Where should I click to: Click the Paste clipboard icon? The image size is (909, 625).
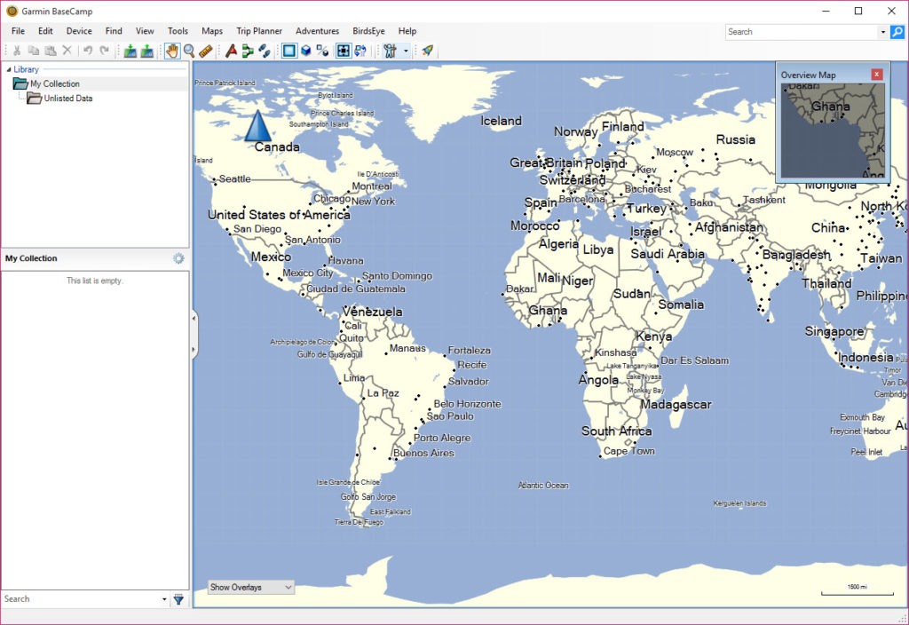click(x=51, y=51)
